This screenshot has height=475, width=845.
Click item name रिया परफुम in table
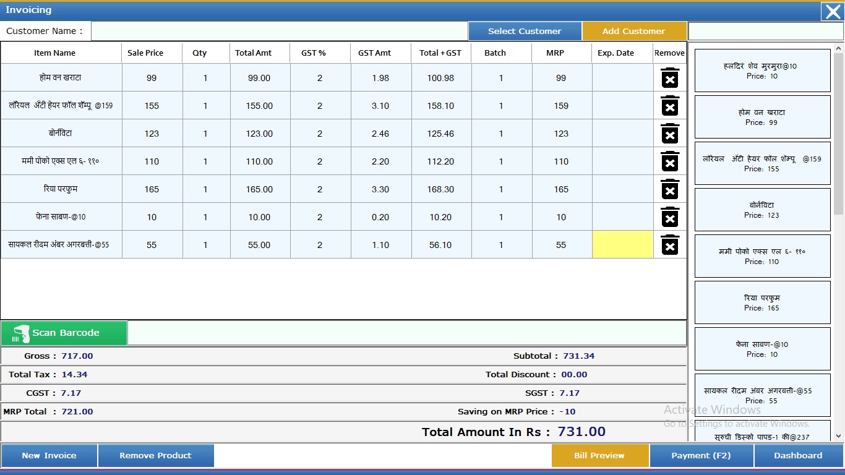[x=61, y=189]
